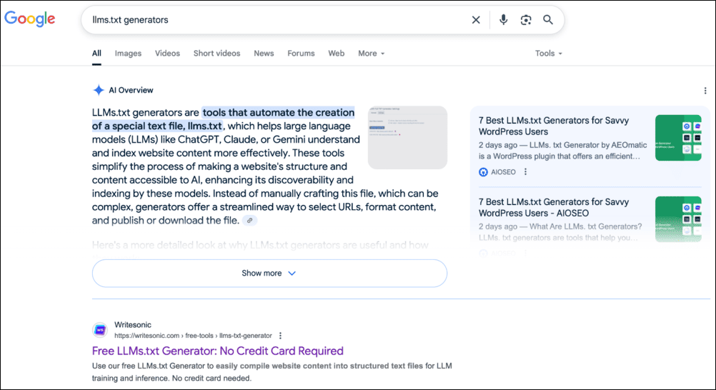716x390 pixels.
Task: Clear the search box with the X icon
Action: pos(476,19)
